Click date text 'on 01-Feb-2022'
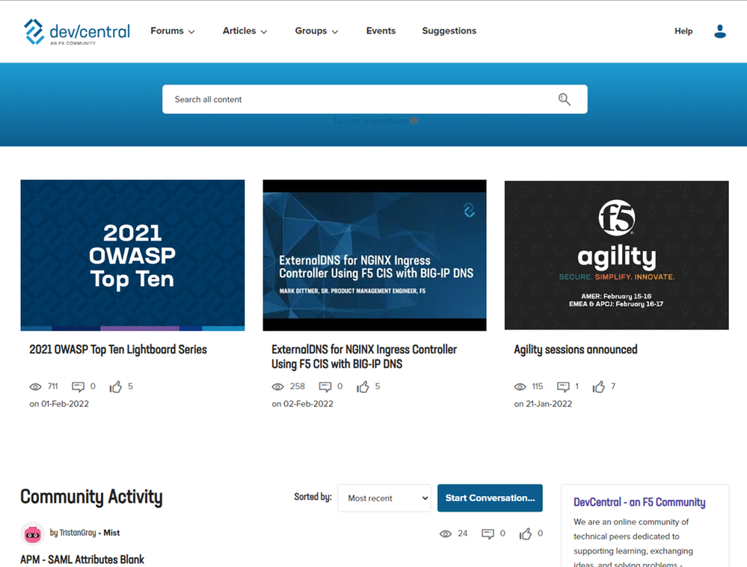This screenshot has height=567, width=747. (59, 403)
